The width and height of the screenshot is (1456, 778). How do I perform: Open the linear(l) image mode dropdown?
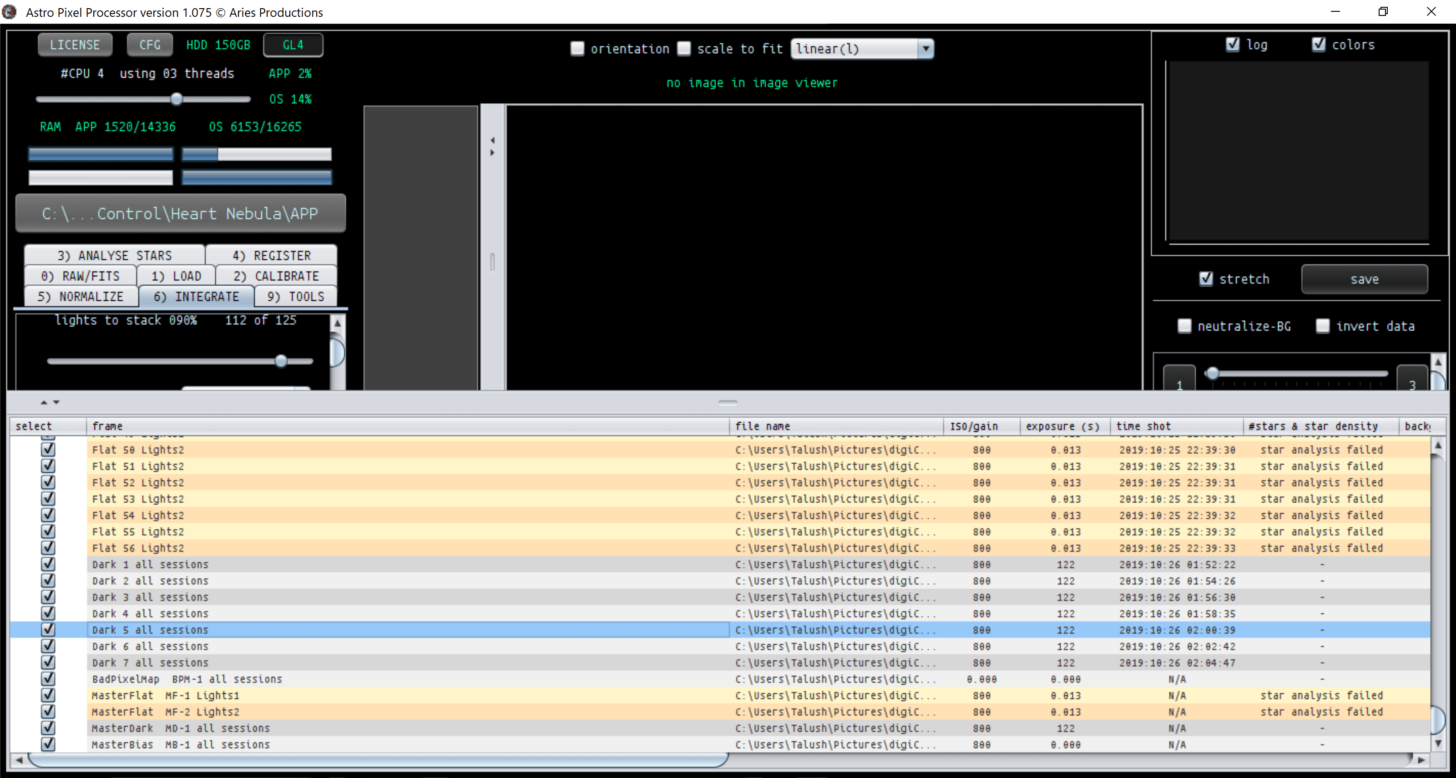863,49
